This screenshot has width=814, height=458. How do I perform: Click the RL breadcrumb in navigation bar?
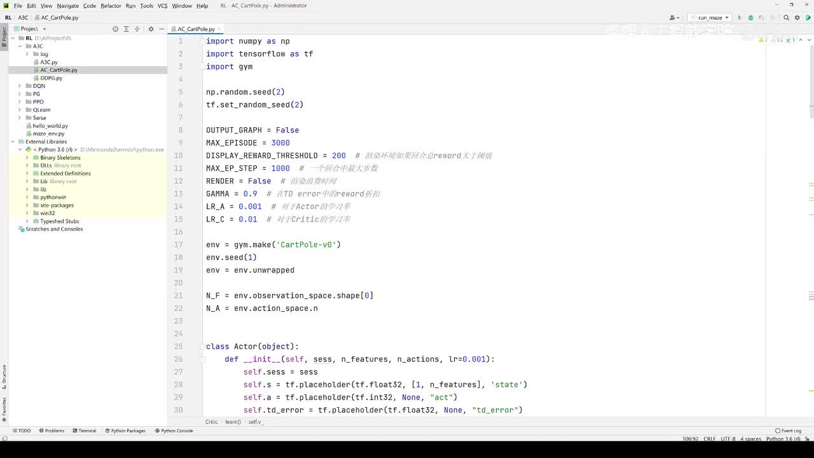[8, 18]
